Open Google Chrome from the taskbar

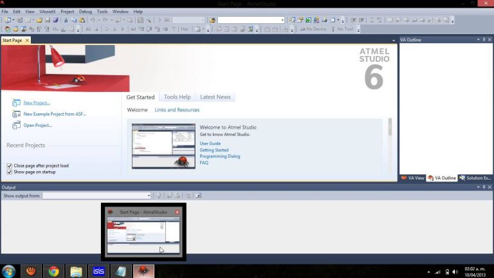pos(53,272)
